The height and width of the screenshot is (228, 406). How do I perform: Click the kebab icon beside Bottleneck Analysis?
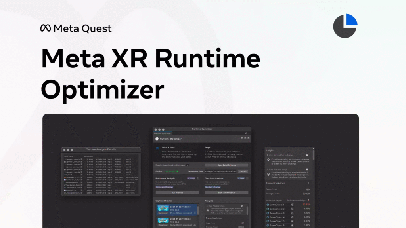click(x=198, y=178)
